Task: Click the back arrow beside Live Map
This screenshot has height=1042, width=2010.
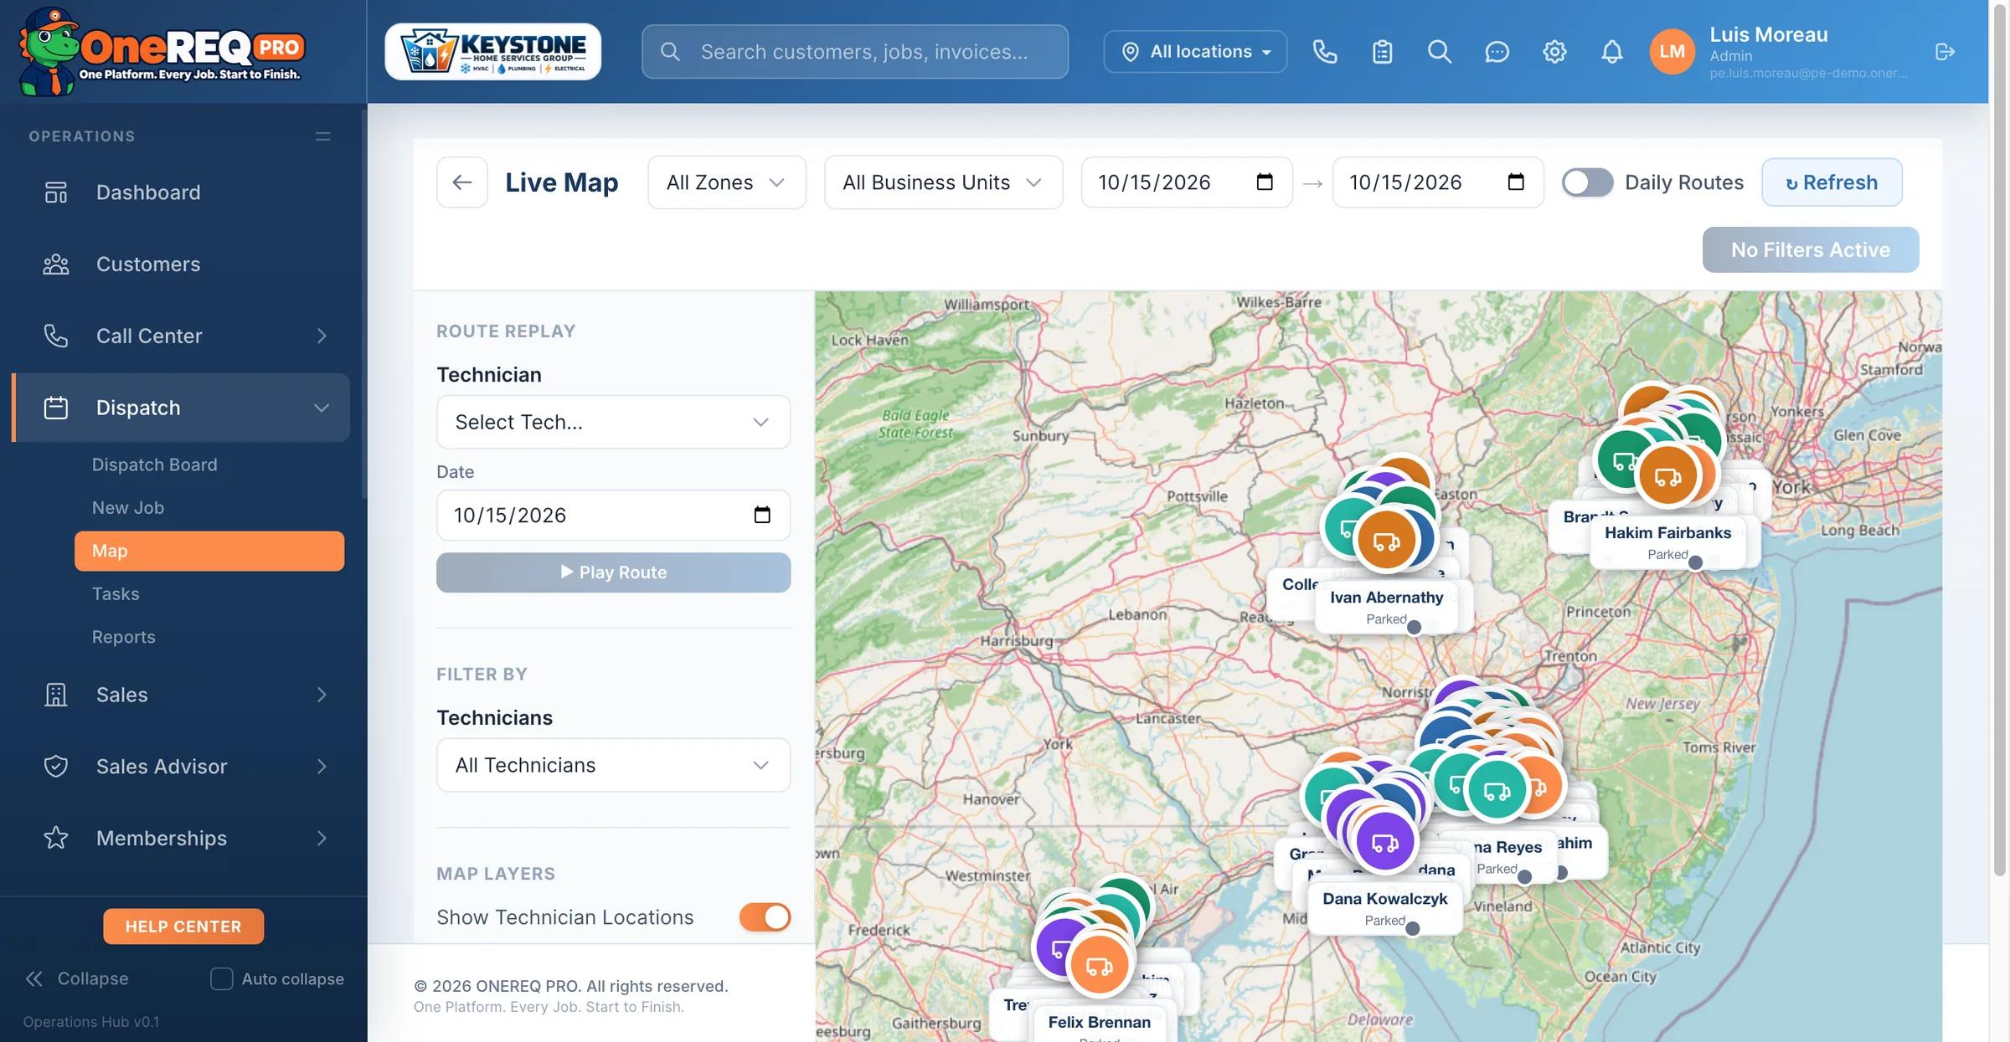Action: coord(462,182)
